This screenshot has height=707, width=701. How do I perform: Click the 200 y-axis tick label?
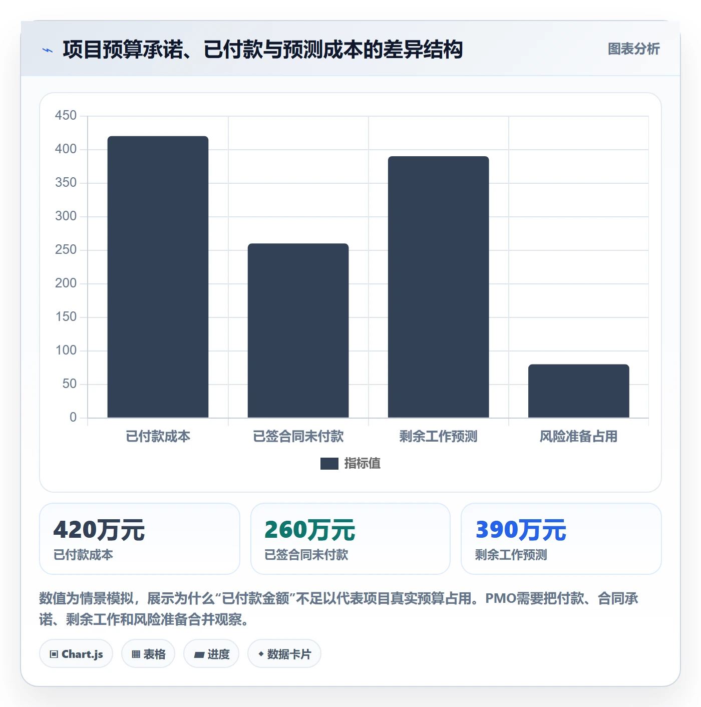pos(66,283)
